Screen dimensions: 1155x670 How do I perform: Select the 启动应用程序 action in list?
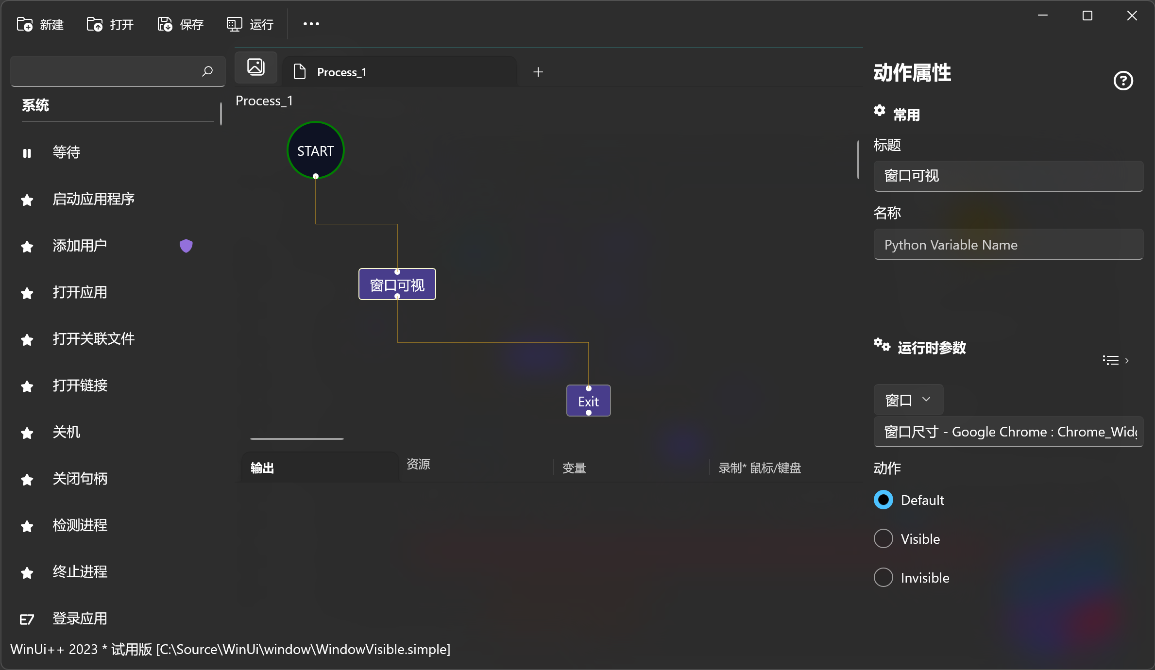[x=94, y=199]
